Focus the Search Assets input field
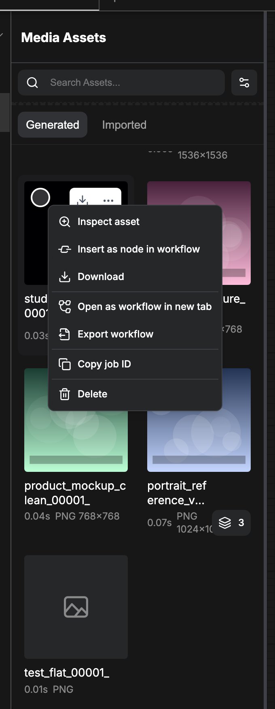 121,83
